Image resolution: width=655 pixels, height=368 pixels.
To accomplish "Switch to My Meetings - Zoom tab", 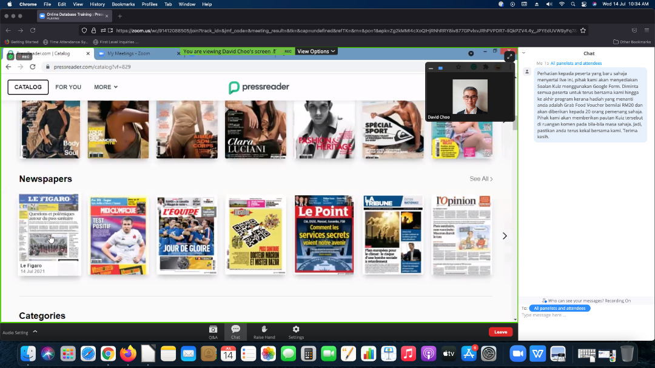I will (128, 53).
